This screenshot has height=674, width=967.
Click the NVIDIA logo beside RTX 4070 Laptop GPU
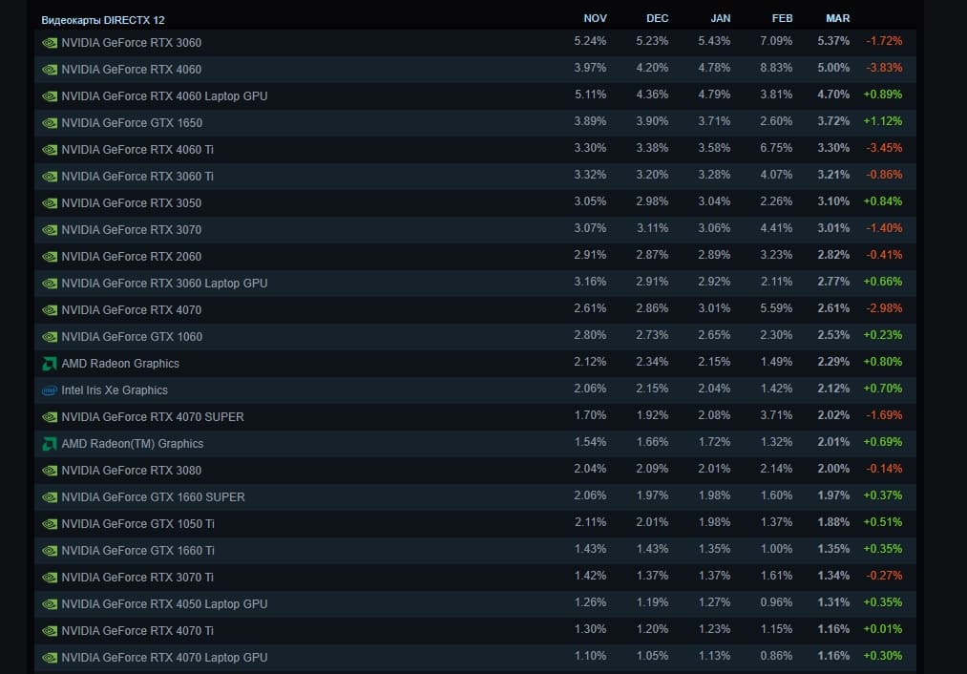pos(50,658)
